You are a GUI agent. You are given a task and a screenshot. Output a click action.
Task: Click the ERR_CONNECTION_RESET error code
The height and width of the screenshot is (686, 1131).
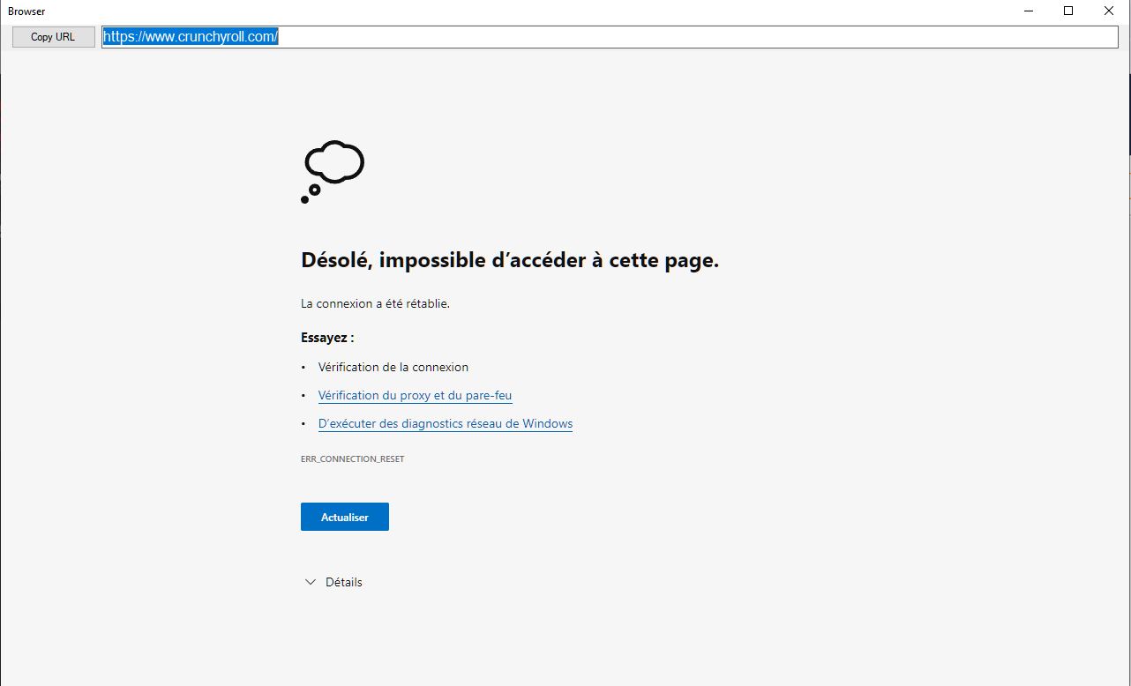click(352, 459)
